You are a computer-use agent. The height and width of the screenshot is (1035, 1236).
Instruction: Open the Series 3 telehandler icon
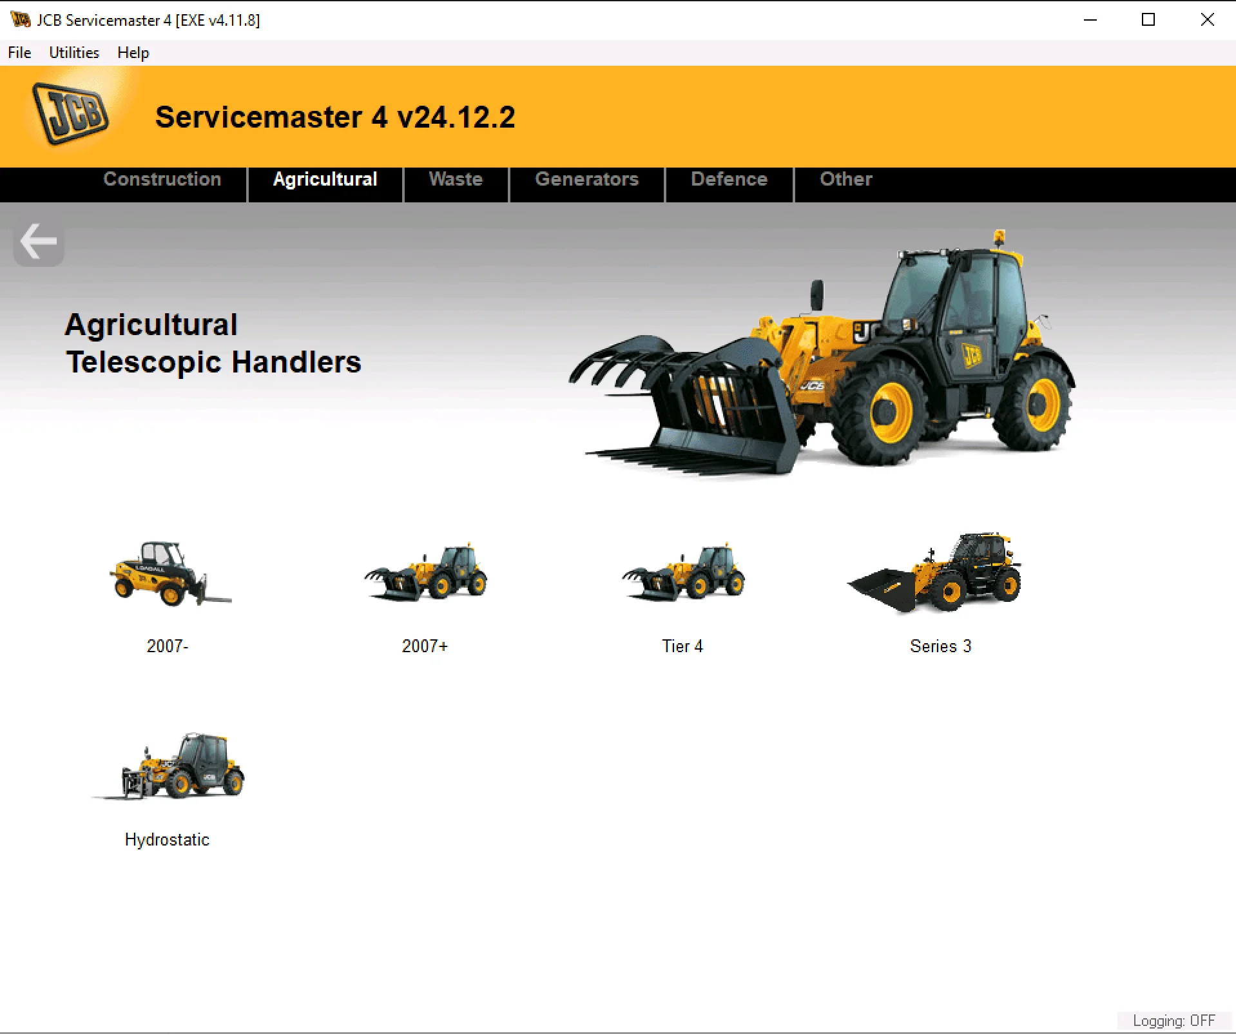[x=934, y=572]
